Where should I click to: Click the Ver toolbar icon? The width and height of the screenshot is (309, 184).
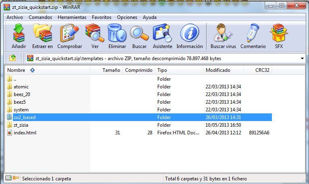pyautogui.click(x=95, y=33)
